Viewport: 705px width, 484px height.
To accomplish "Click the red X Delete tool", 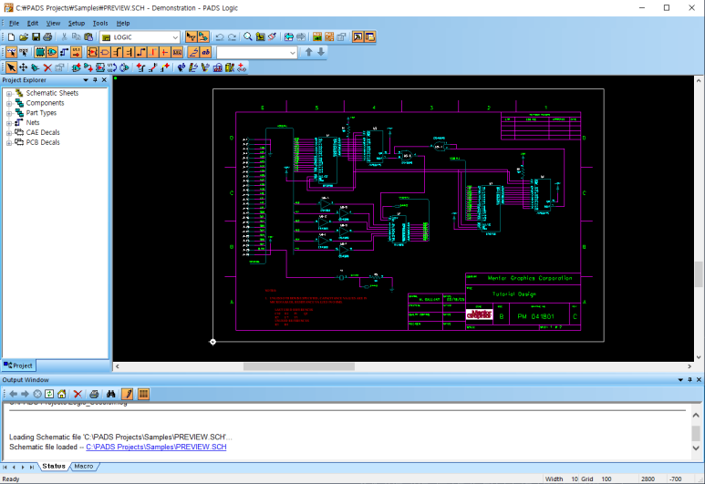I will coord(47,67).
